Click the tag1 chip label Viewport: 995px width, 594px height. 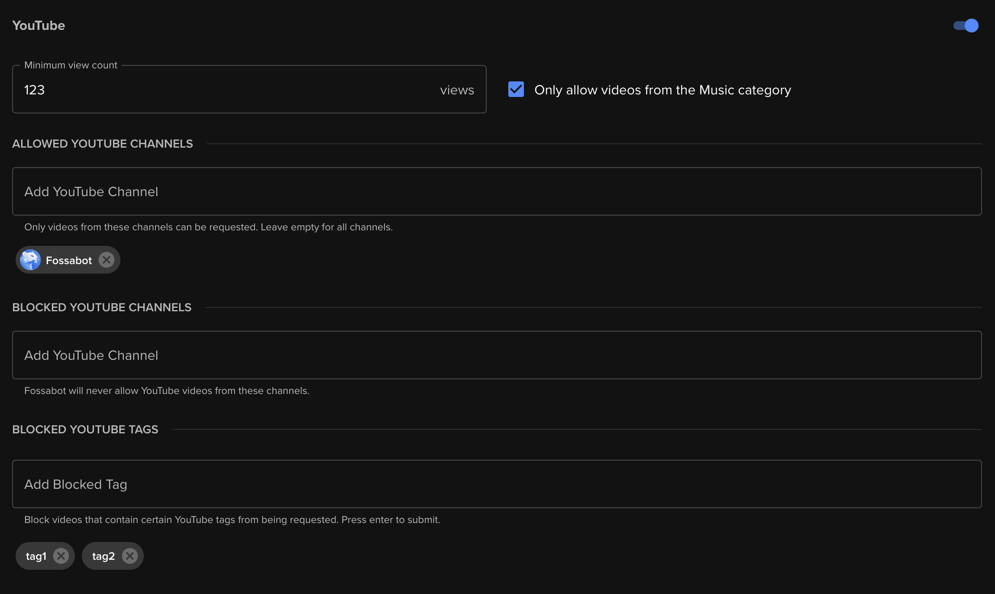click(36, 556)
